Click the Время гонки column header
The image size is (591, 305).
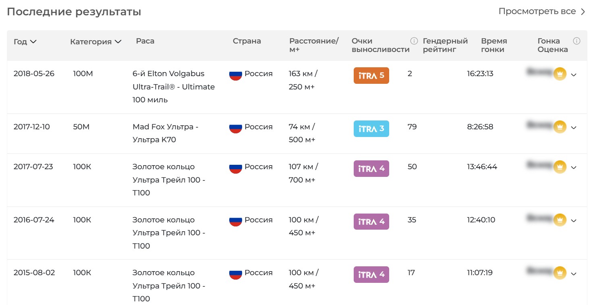tap(494, 45)
